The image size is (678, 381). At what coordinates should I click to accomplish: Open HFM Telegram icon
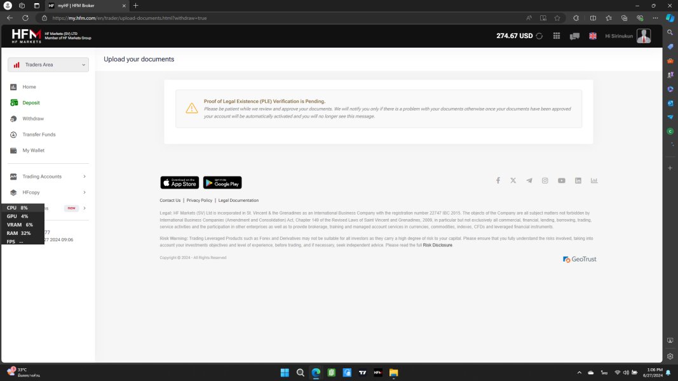(529, 180)
